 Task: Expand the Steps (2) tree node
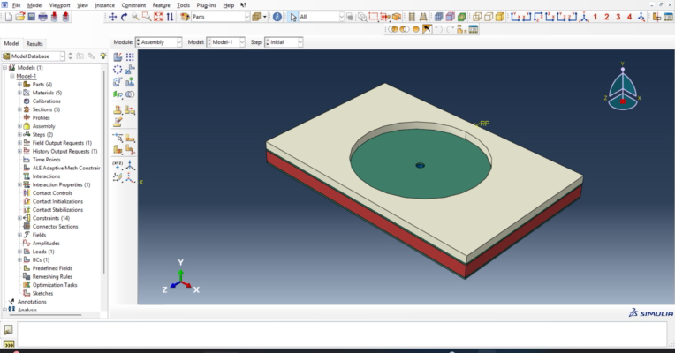(19, 134)
